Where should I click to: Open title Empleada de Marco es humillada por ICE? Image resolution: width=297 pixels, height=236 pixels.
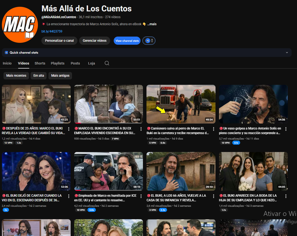[x=105, y=198]
